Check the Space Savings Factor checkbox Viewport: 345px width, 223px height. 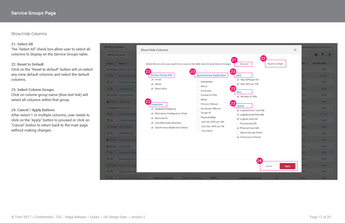[x=238, y=133]
